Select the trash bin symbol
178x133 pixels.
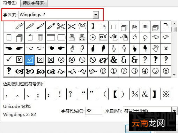[x=40, y=38]
